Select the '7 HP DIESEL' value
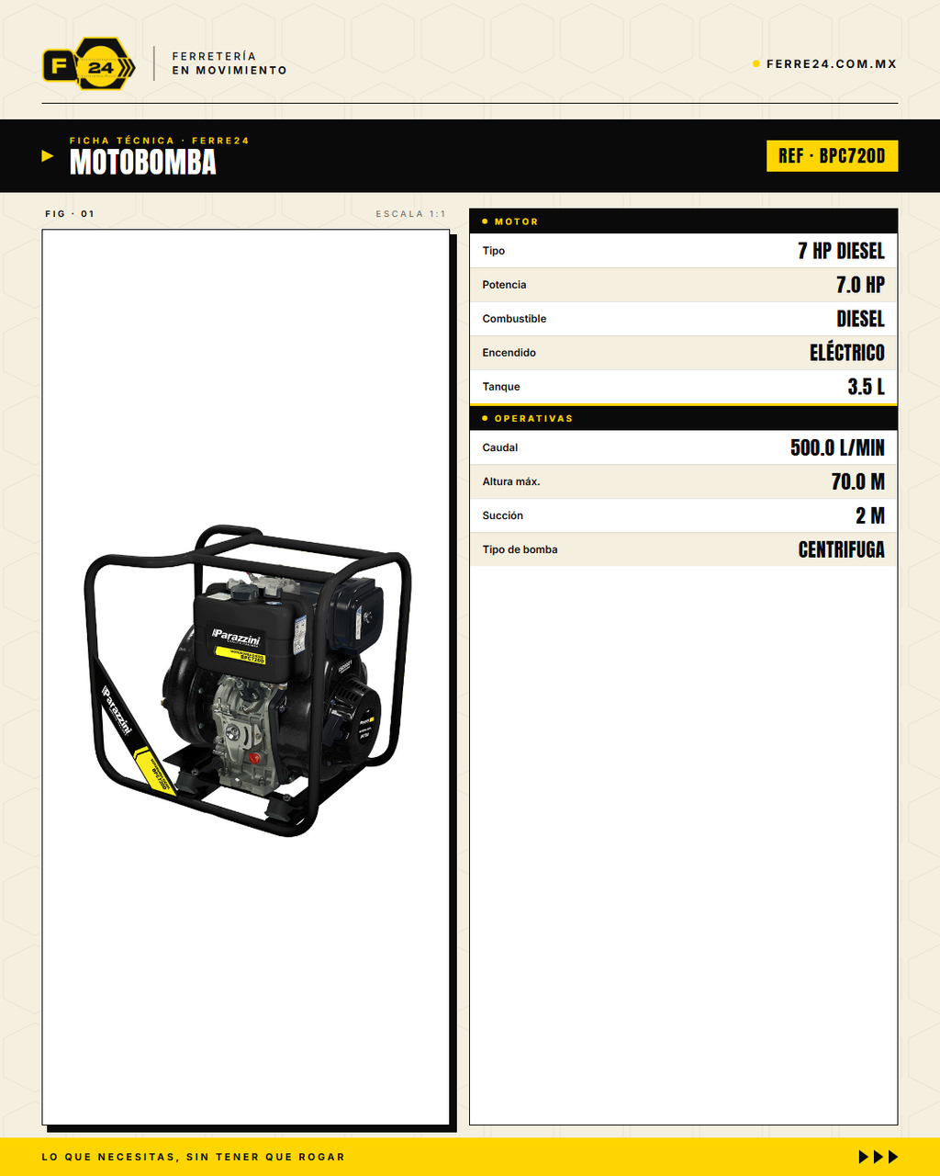 pos(841,251)
